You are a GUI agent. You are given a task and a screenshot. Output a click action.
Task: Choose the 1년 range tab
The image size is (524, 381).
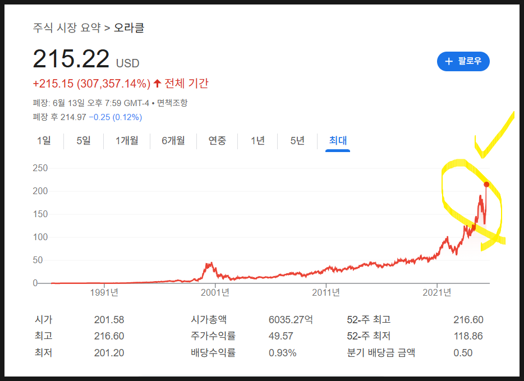(258, 141)
